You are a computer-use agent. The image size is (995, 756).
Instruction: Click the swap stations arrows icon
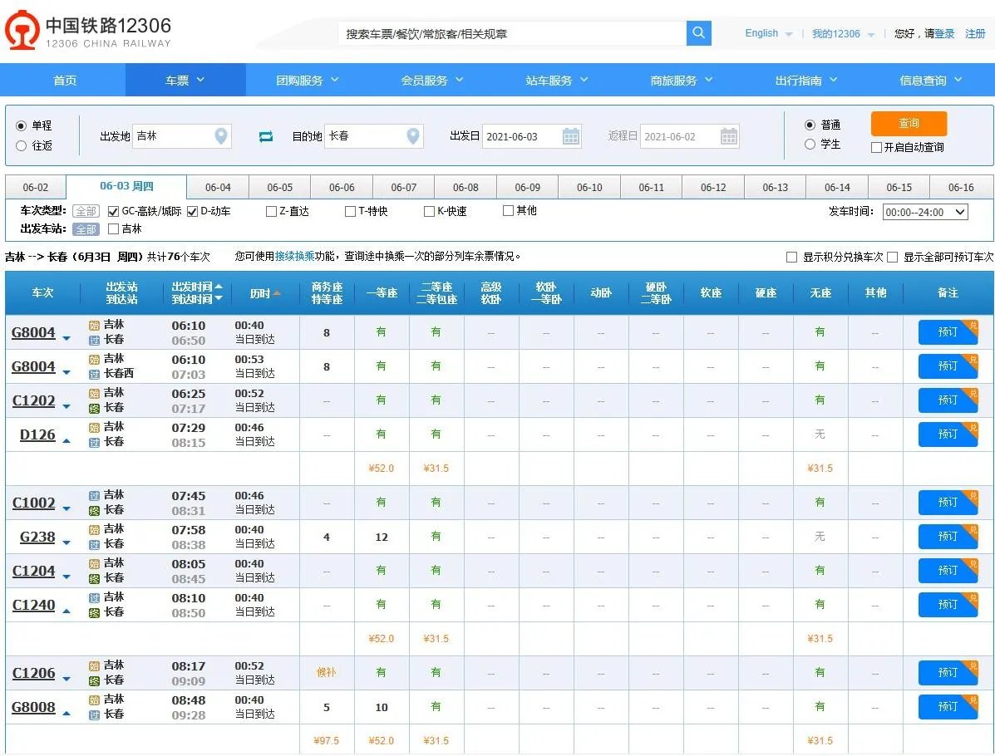265,136
